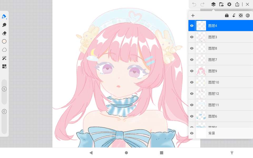Open the settings gear
253x158 pixels.
[x=229, y=4]
